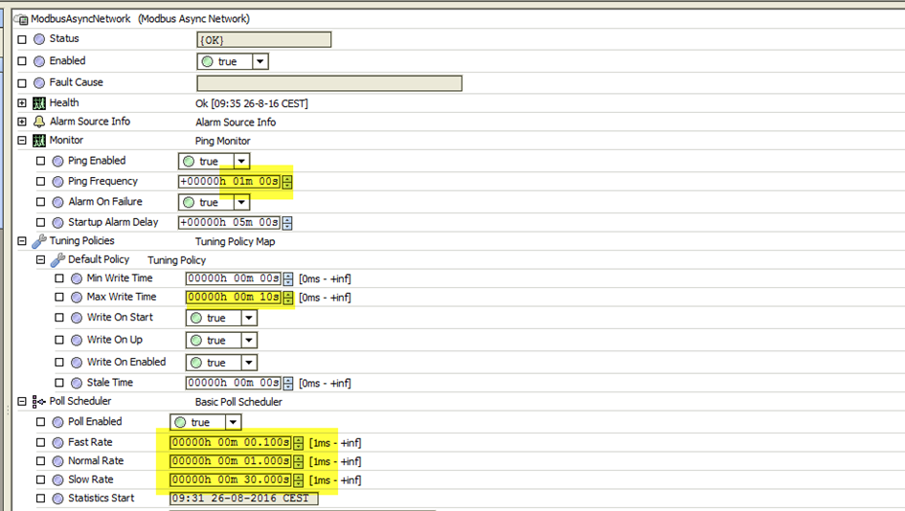Image resolution: width=905 pixels, height=511 pixels.
Task: Click the Slow Rate circle icon
Action: pos(57,479)
